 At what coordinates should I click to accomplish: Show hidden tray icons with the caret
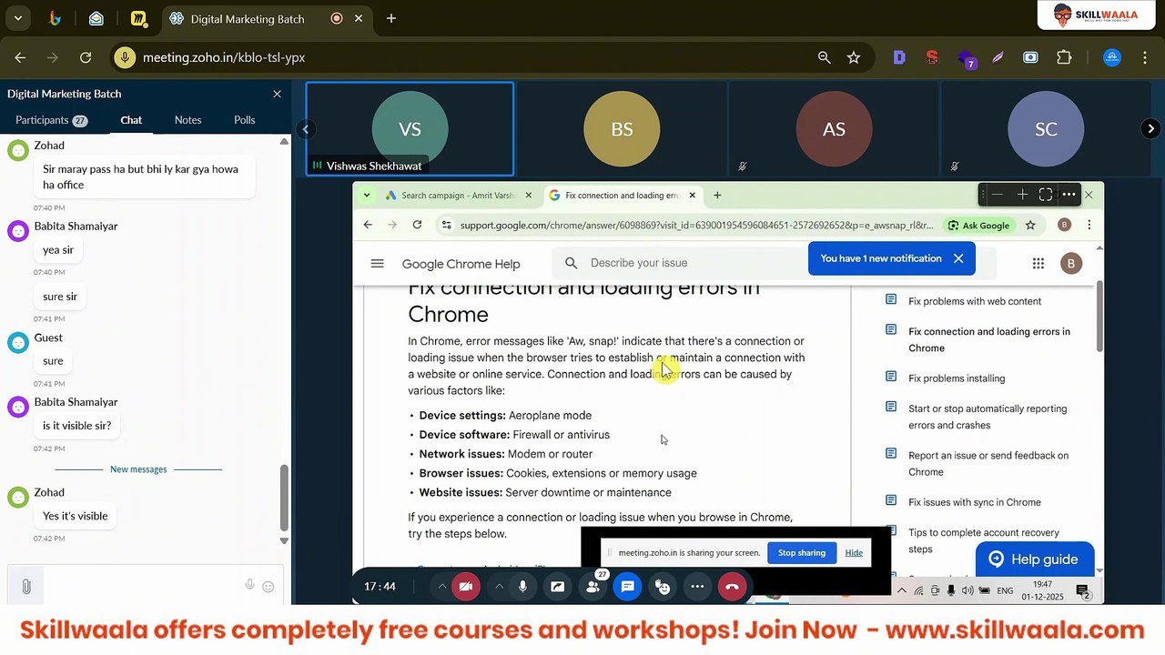click(902, 591)
